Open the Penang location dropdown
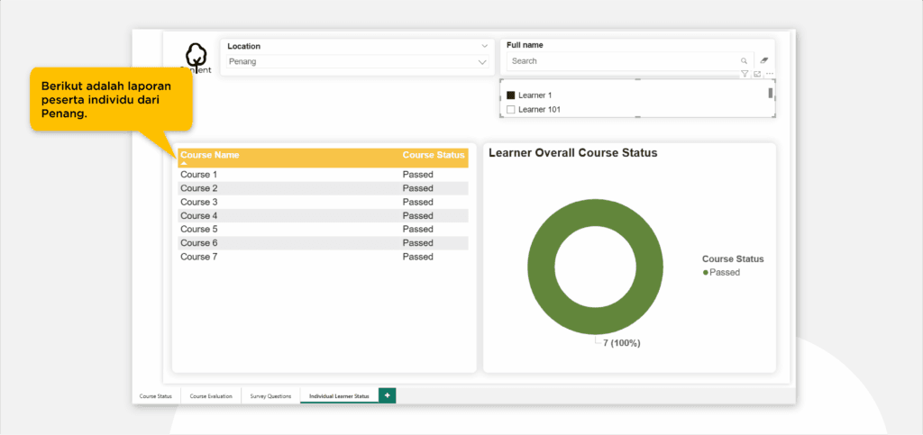923x435 pixels. (x=357, y=62)
